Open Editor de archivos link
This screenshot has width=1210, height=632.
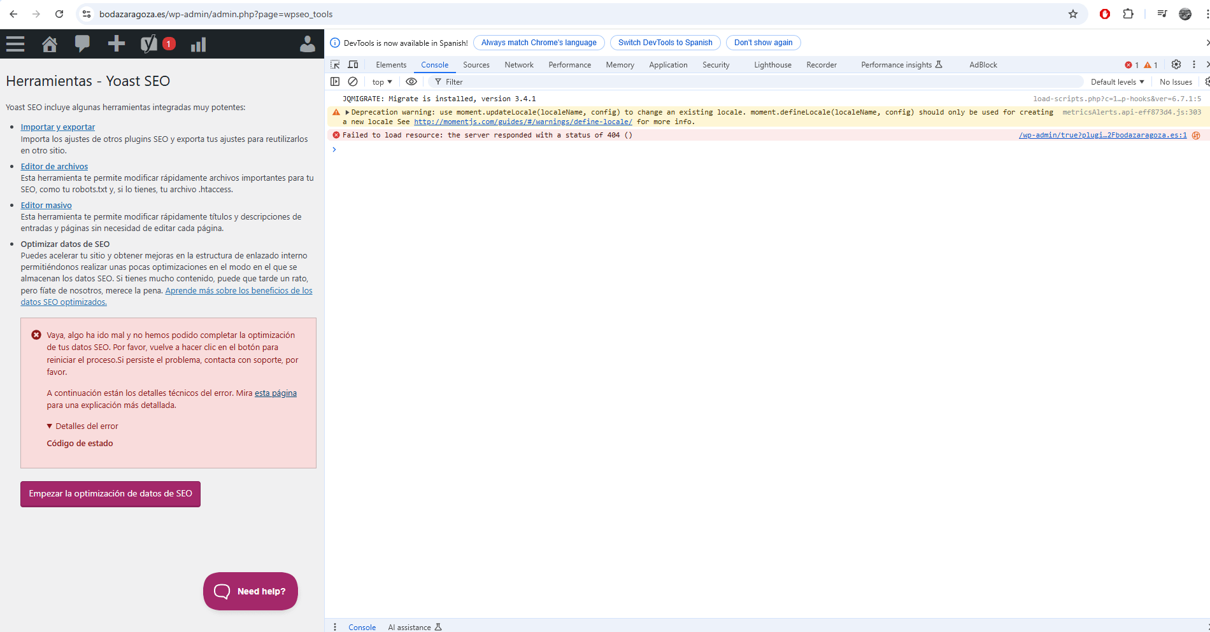tap(54, 167)
